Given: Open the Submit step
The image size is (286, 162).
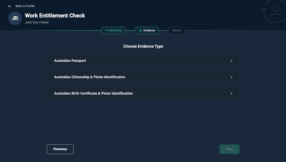Looking at the screenshot, I should coord(177,30).
